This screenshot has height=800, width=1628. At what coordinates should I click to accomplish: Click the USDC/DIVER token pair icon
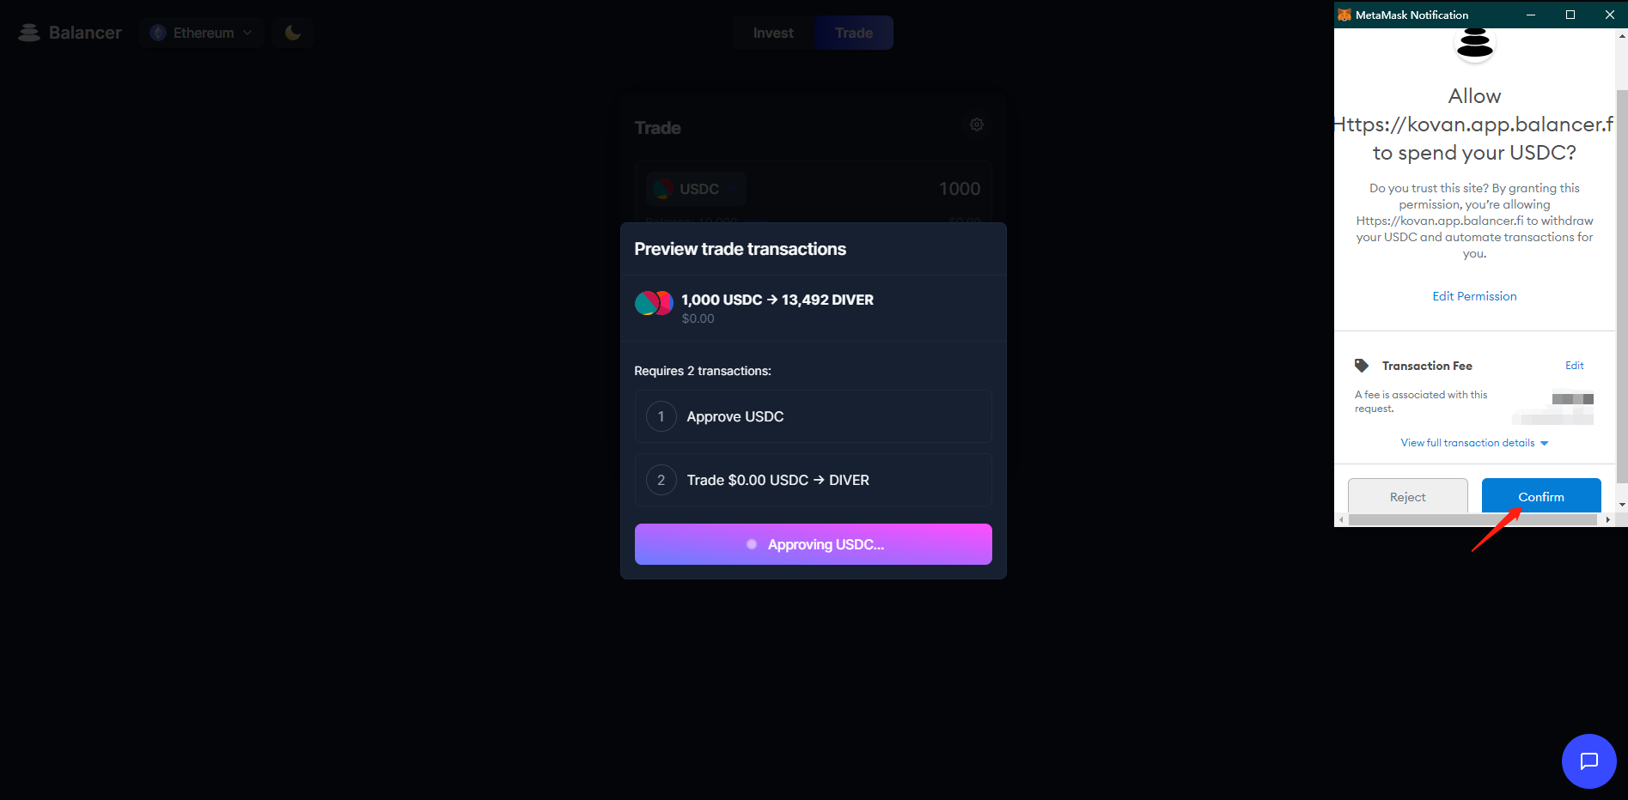(x=654, y=303)
